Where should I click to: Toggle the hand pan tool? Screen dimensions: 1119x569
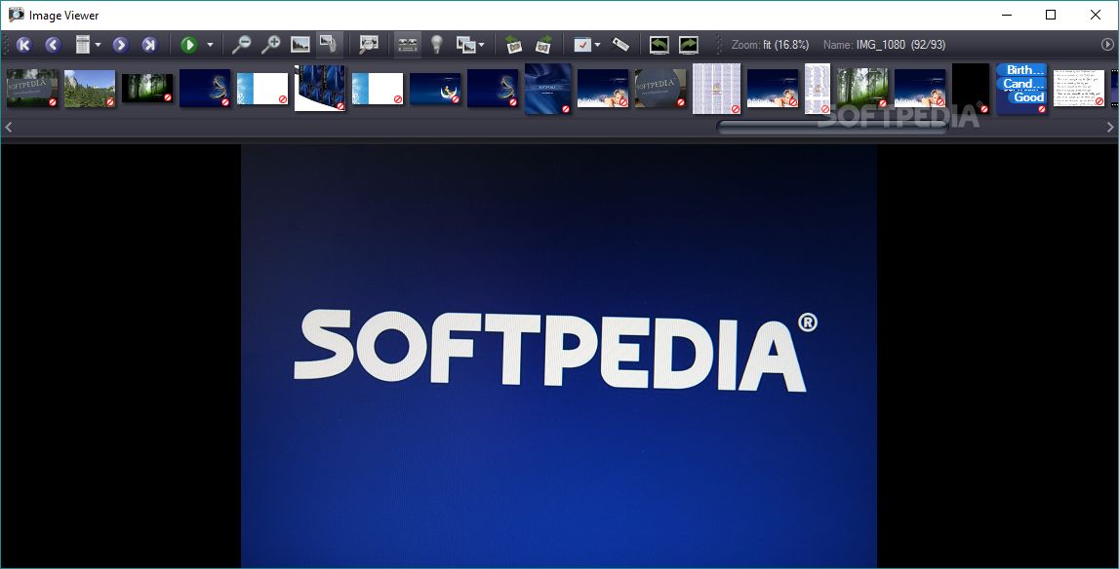click(328, 44)
